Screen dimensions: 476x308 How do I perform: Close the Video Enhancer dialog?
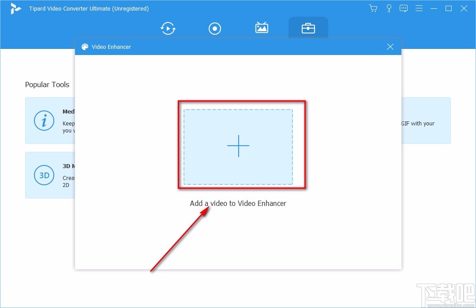(x=390, y=47)
